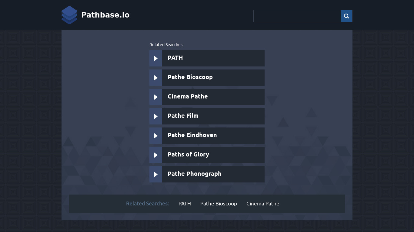Click the arrow icon beside Pathe Bioscoop
Screen dimensions: 414x232
pyautogui.click(x=155, y=78)
